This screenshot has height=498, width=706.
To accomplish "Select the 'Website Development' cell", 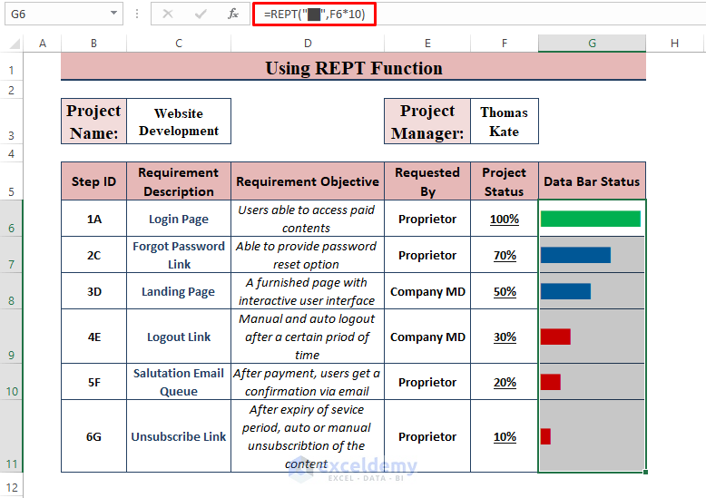I will pos(179,122).
